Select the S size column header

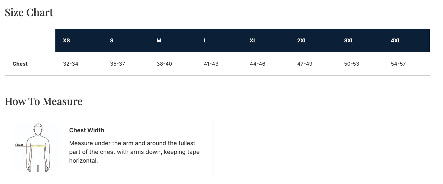(x=112, y=41)
